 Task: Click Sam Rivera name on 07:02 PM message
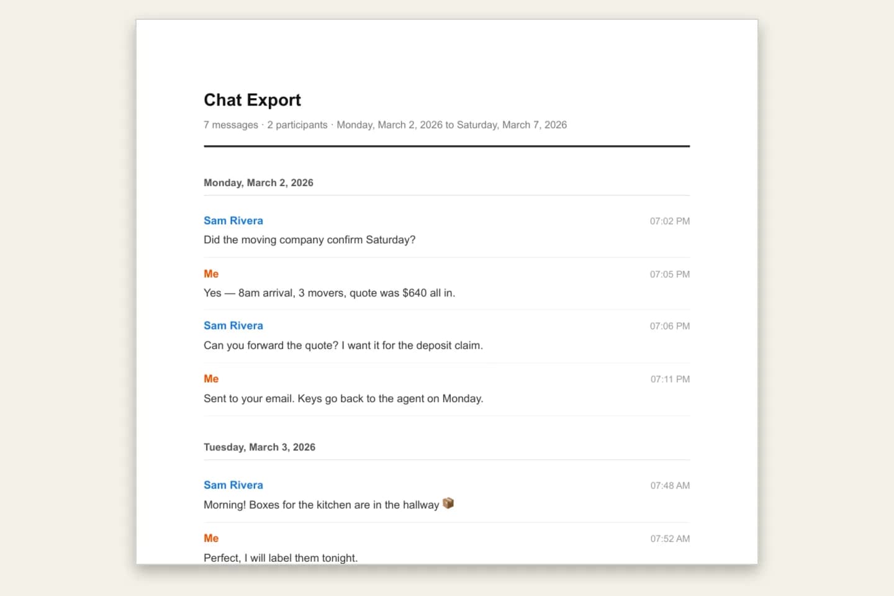click(x=233, y=220)
